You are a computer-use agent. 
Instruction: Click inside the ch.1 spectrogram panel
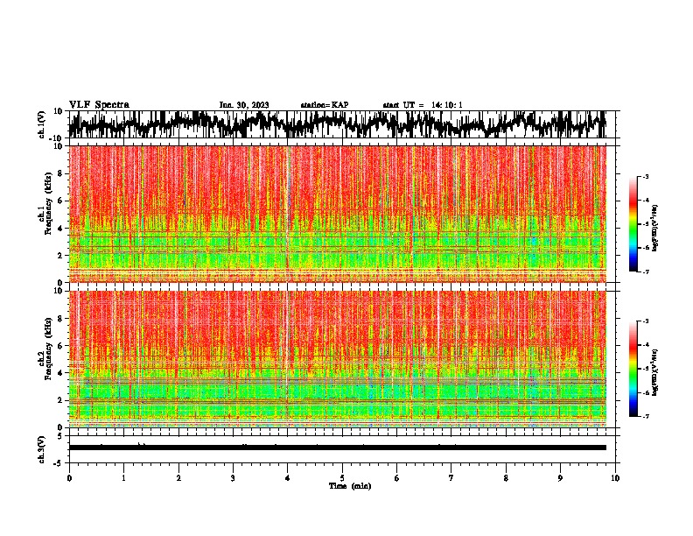click(338, 214)
